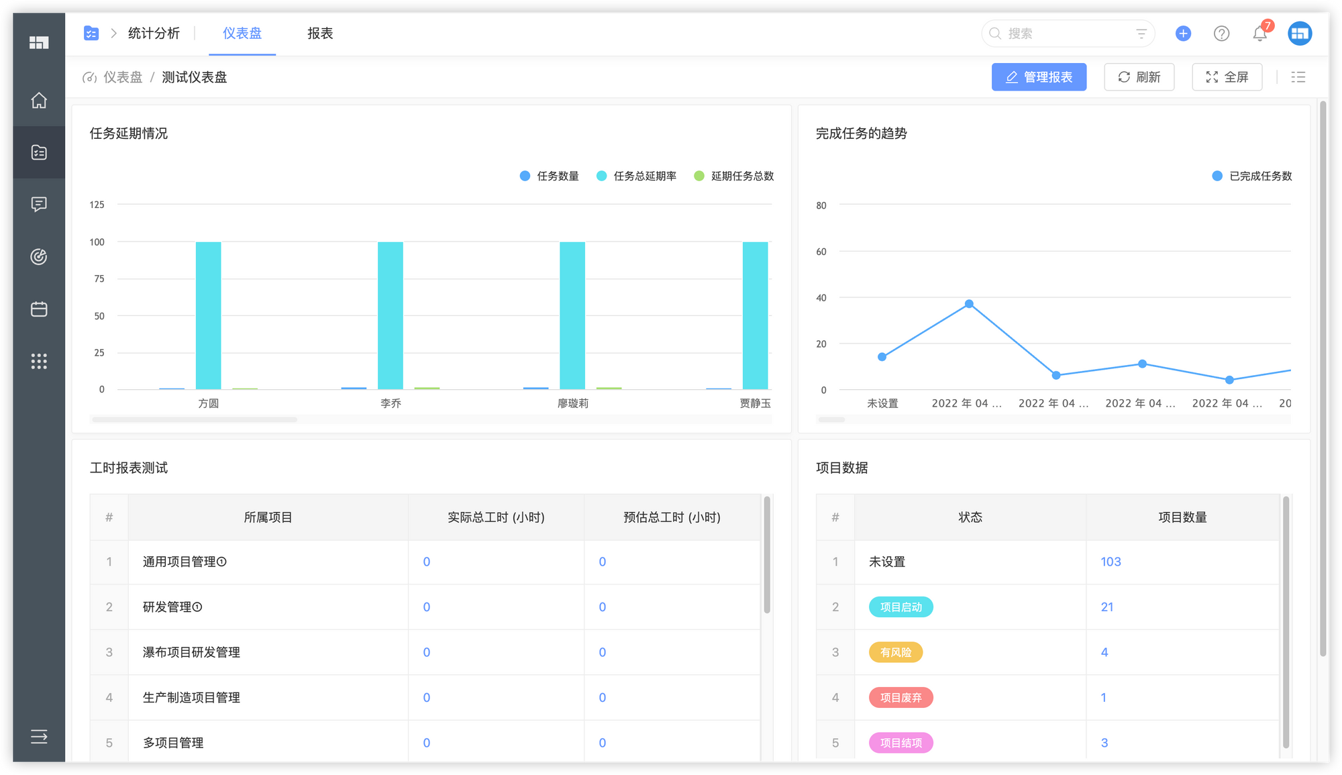Open the apps grid icon in the sidebar

(x=39, y=361)
